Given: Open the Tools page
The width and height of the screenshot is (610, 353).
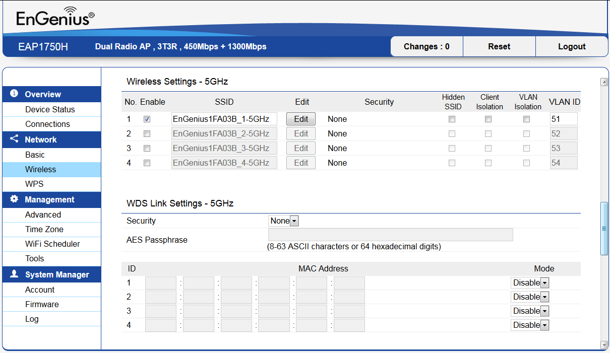Looking at the screenshot, I should 34,258.
